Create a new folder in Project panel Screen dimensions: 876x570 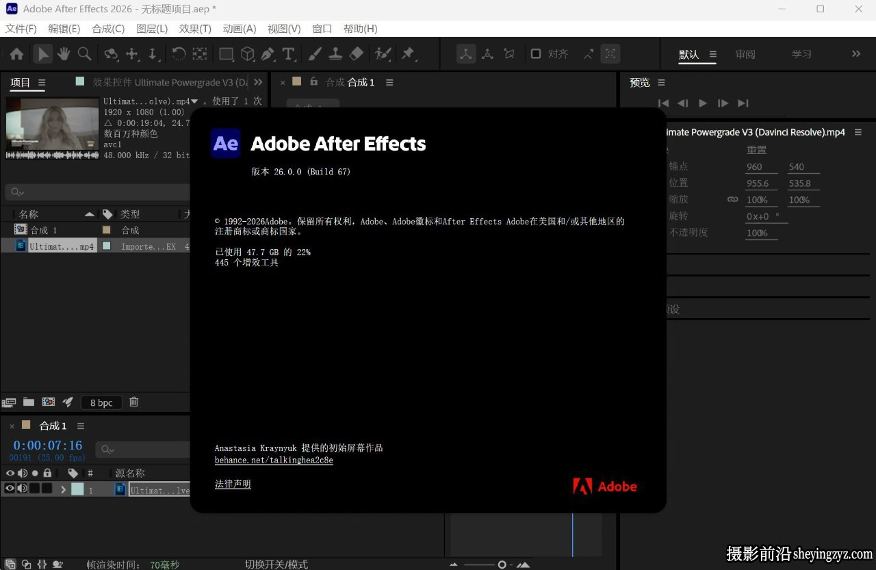(x=29, y=402)
